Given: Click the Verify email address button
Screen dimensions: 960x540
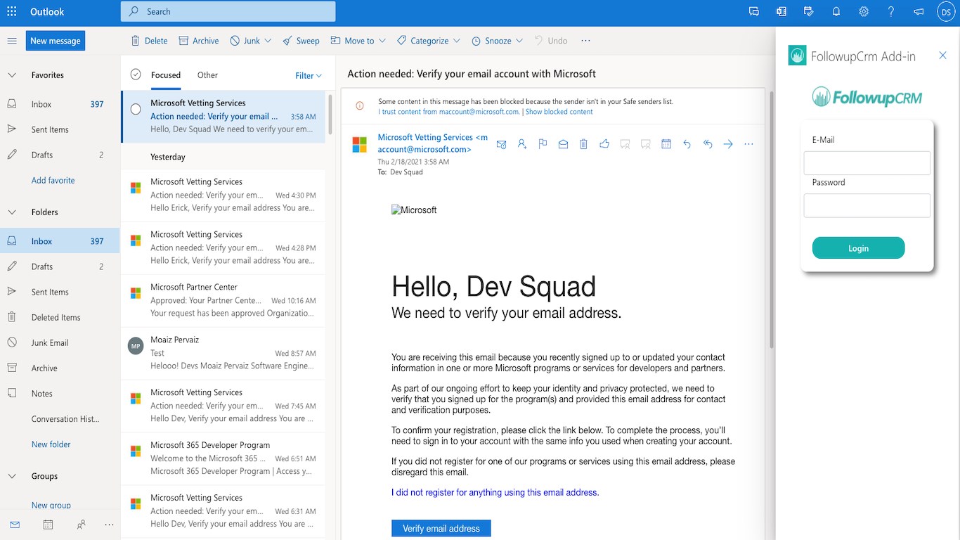Looking at the screenshot, I should 441,529.
